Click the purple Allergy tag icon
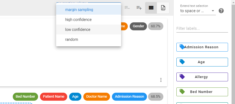This screenshot has height=104, width=235. [182, 77]
